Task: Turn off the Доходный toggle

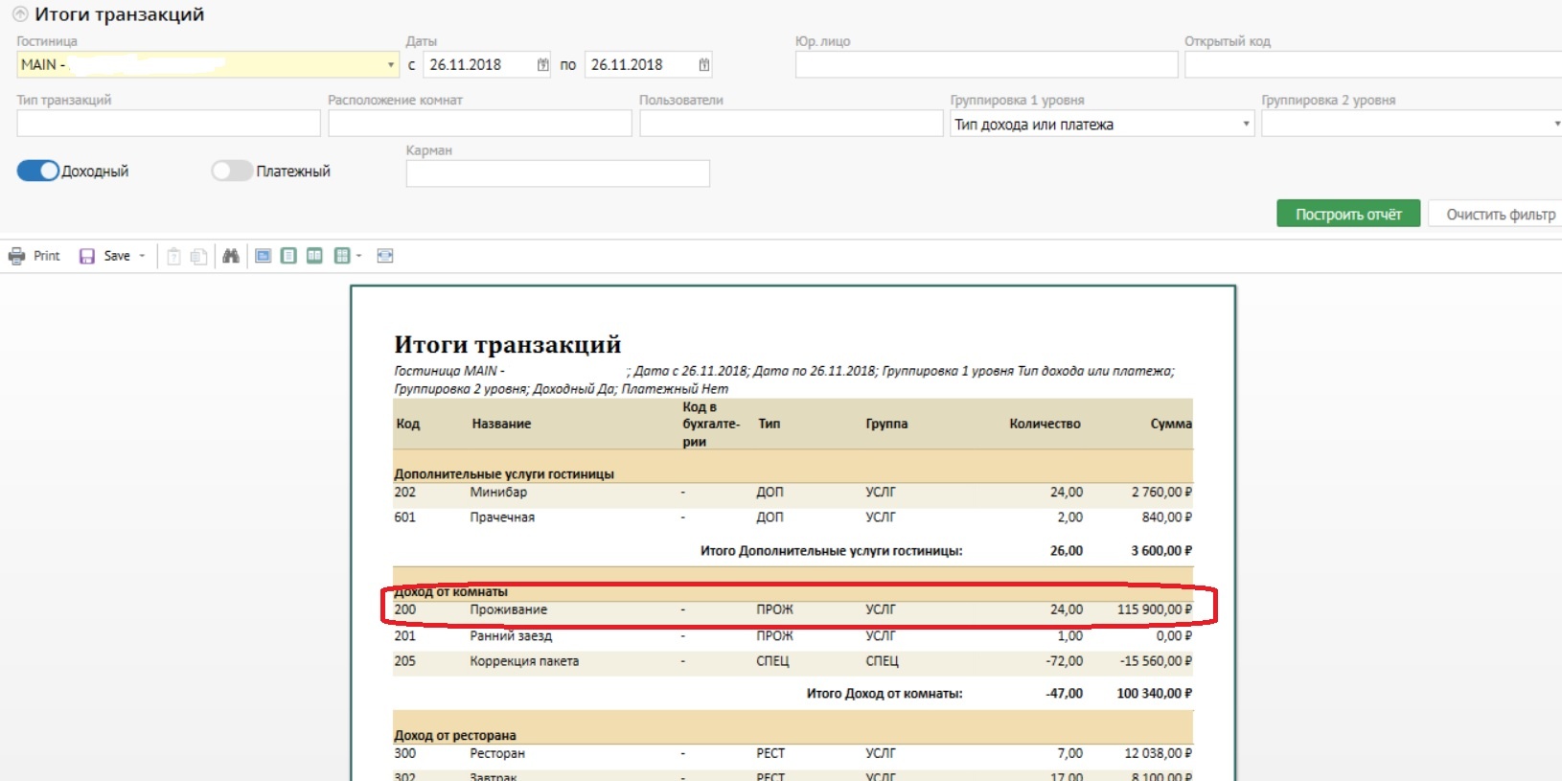Action: 38,171
